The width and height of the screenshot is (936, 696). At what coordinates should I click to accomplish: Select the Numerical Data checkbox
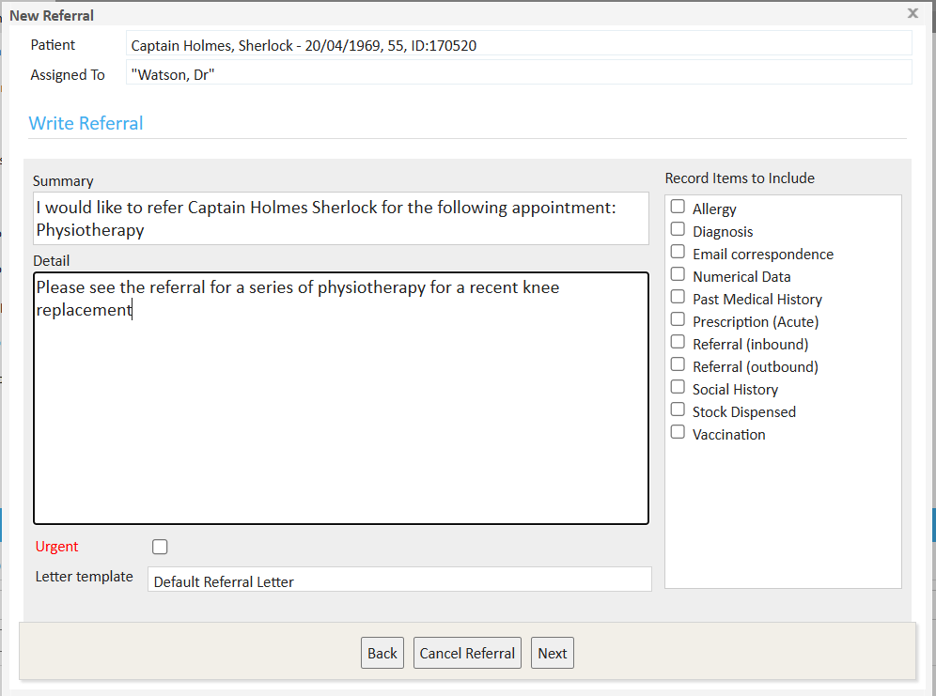tap(678, 275)
